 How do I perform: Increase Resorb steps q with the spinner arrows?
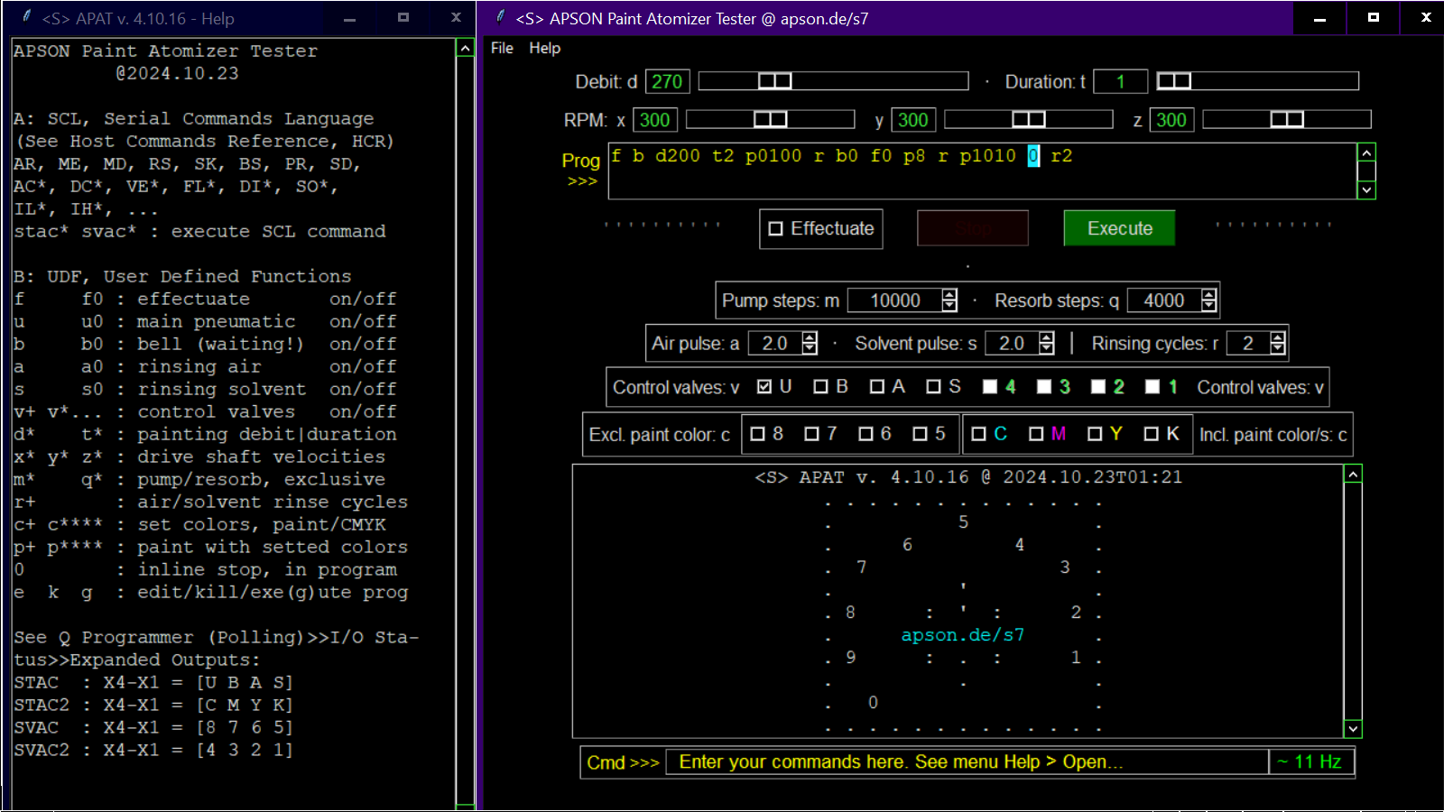coord(1208,294)
